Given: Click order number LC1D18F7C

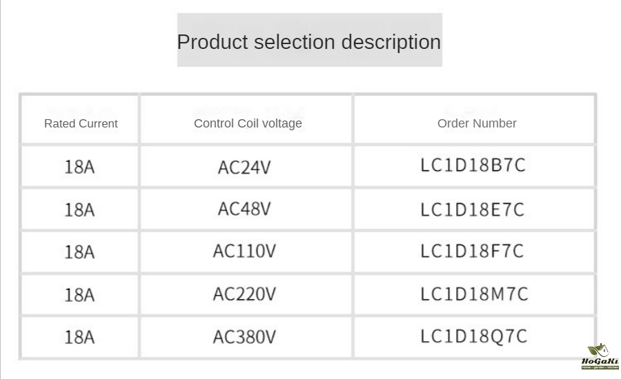Looking at the screenshot, I should point(473,252).
